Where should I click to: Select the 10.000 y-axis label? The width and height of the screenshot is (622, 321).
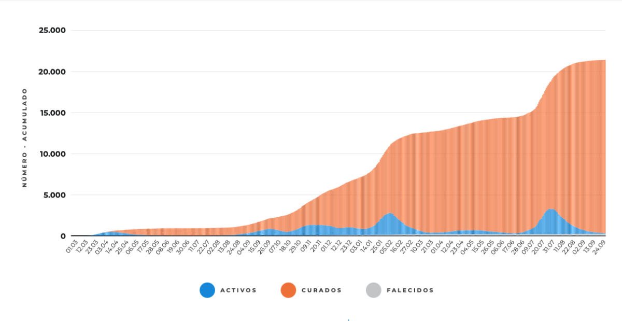pos(52,154)
